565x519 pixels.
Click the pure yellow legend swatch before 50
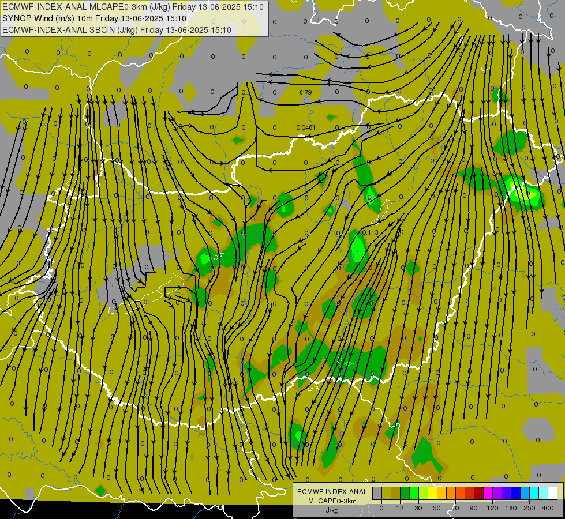tap(432, 493)
